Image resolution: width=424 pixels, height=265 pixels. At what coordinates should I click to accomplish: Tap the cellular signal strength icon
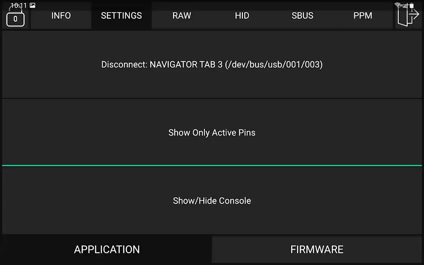(405, 6)
